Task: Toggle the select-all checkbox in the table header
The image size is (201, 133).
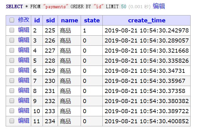Action: (x=12, y=20)
